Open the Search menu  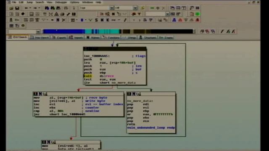(40, 2)
